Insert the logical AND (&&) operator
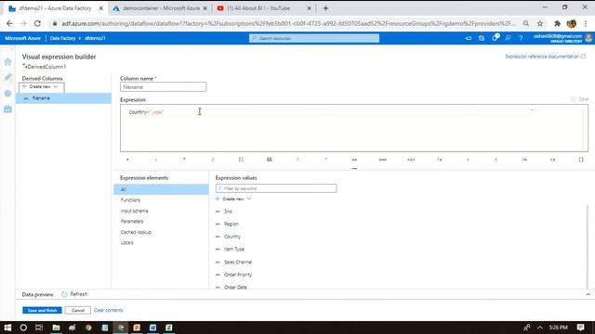Image resolution: width=595 pixels, height=334 pixels. click(270, 160)
